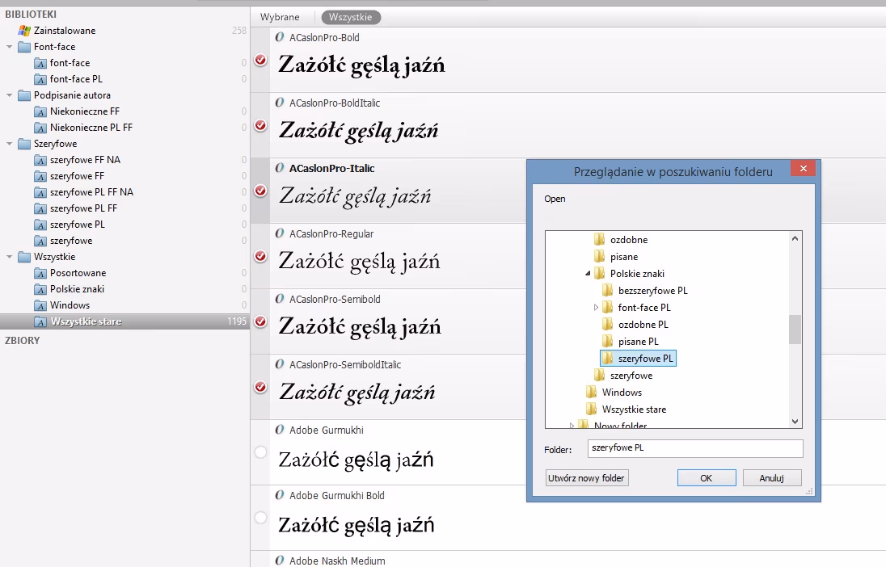Click the Podpisanie autora folder icon
Viewport: 886px width, 567px height.
pos(24,95)
